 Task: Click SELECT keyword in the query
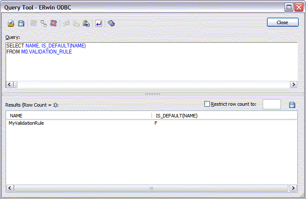coord(15,46)
